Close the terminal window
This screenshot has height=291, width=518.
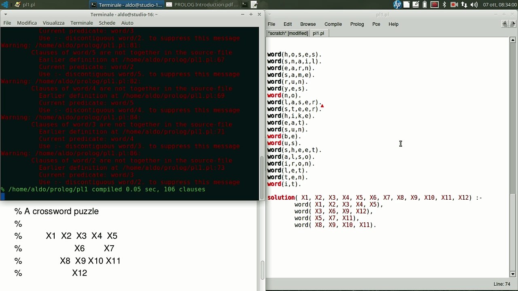point(259,15)
